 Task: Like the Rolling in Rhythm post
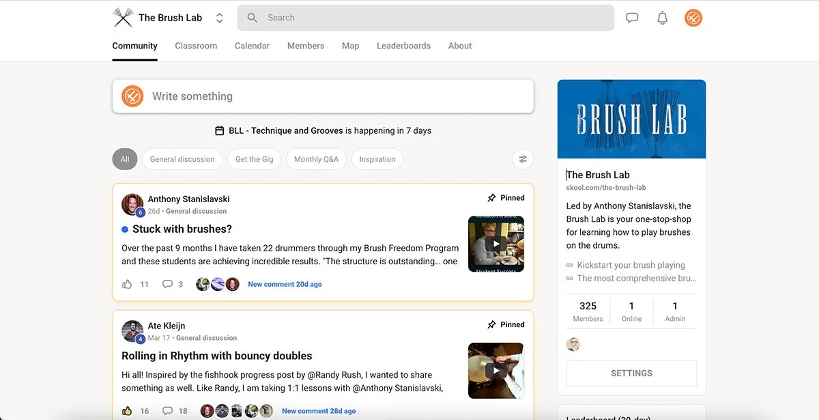[x=127, y=411]
